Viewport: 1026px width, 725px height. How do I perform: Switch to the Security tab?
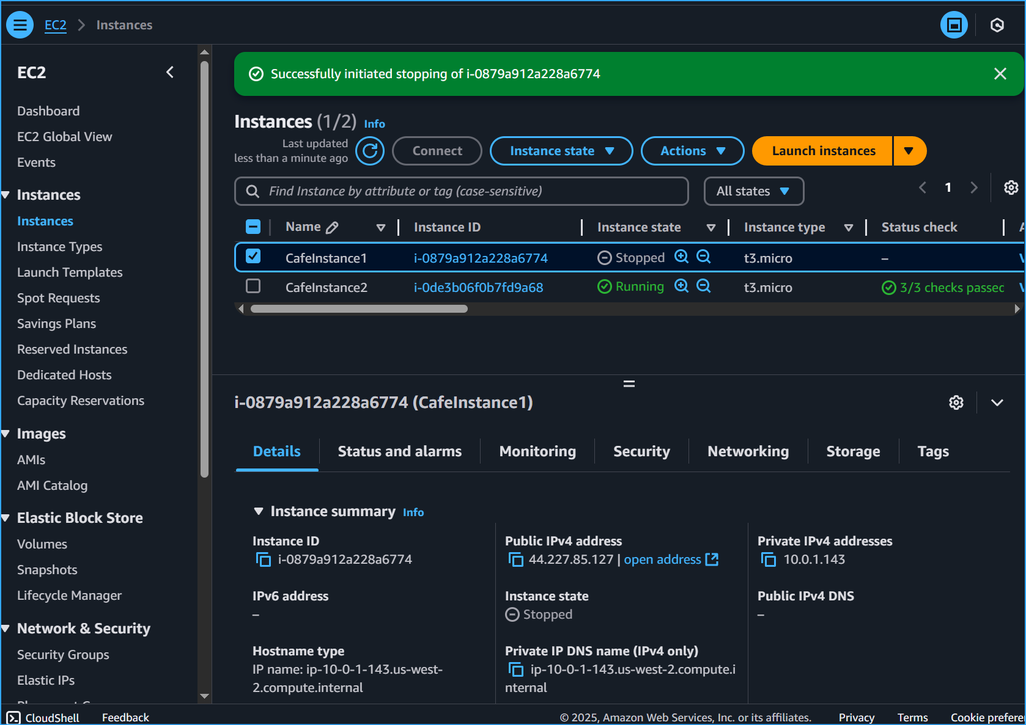click(641, 451)
